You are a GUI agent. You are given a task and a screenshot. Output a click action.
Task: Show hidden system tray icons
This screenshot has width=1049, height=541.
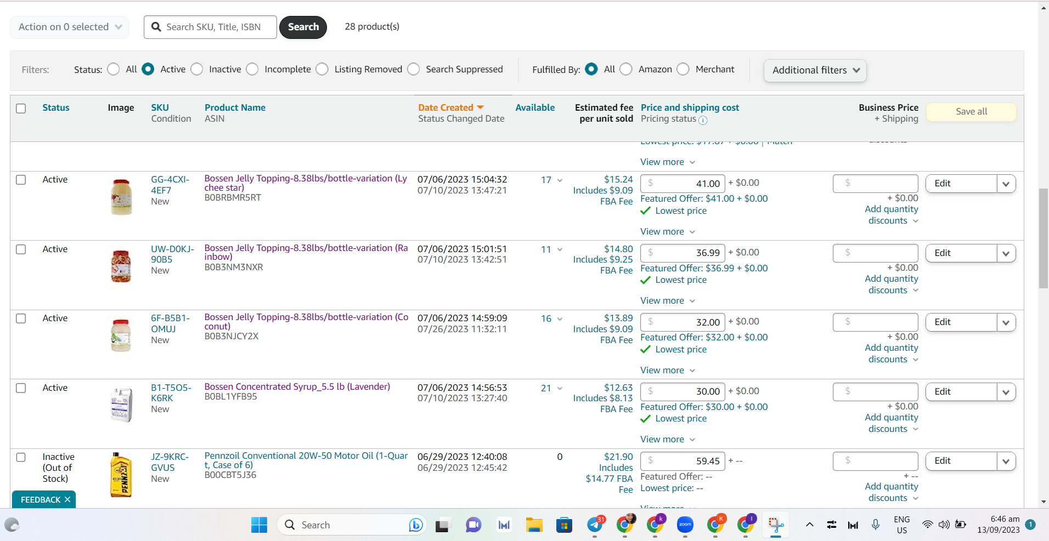809,525
